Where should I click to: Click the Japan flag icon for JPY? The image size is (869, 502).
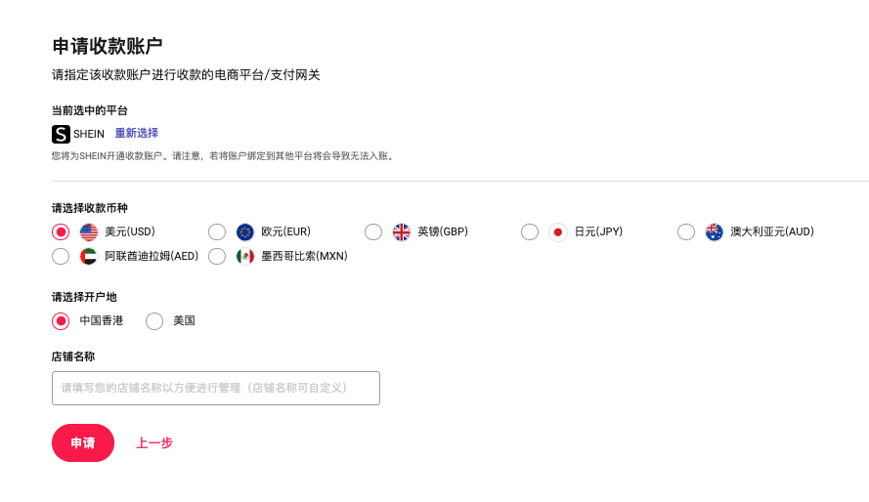(x=558, y=231)
